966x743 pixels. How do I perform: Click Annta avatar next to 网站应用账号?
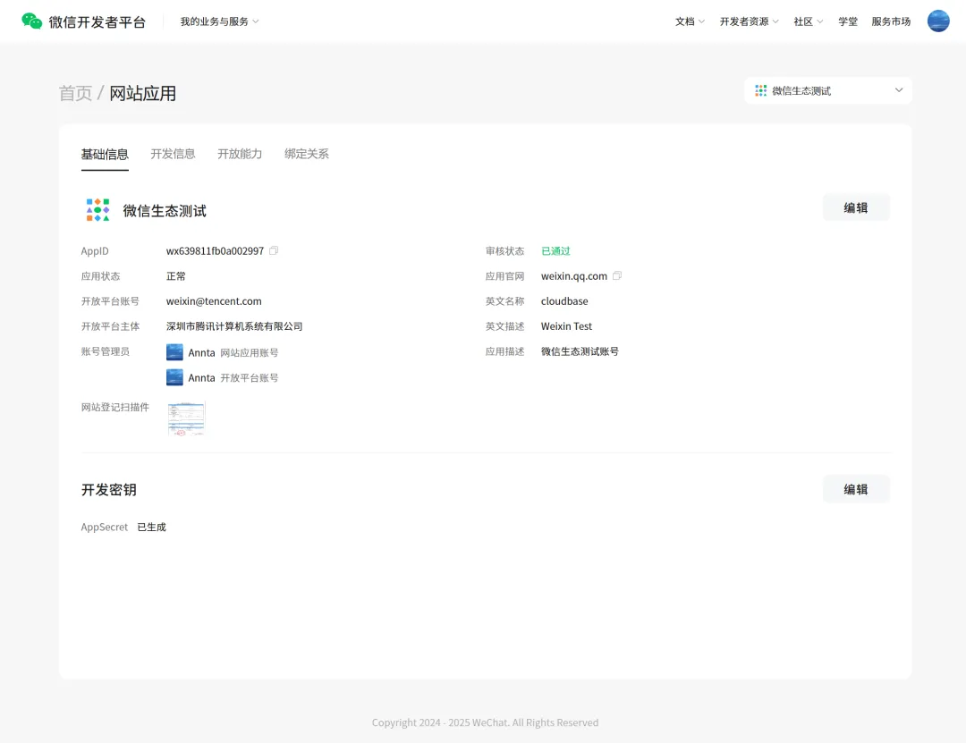(x=175, y=352)
